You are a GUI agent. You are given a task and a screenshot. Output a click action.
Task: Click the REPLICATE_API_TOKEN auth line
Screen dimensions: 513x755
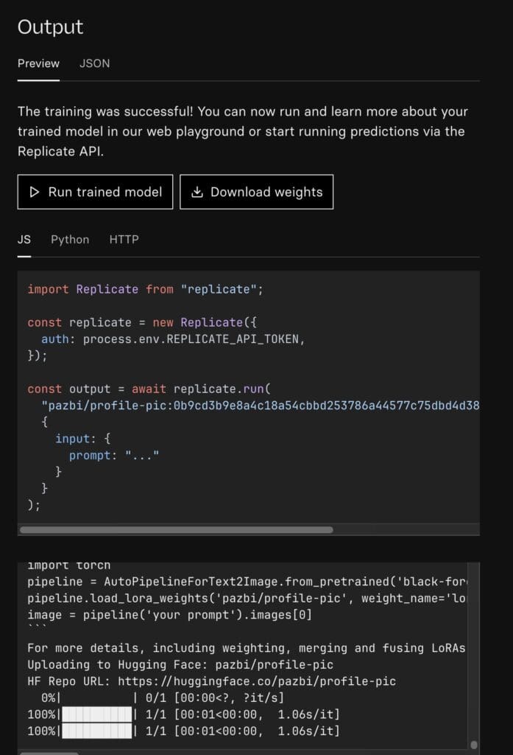point(173,339)
